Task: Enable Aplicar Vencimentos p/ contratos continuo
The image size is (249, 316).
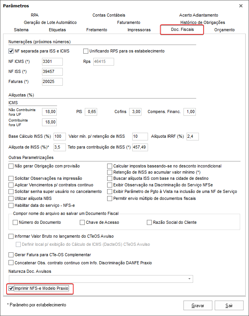Action: coord(11,185)
